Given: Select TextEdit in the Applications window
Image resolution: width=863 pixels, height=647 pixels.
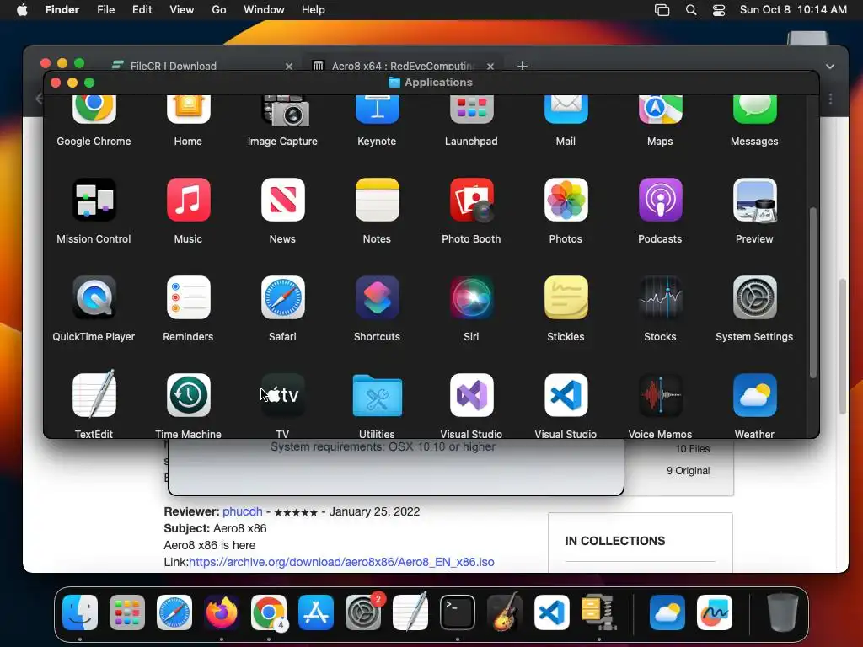Looking at the screenshot, I should click(x=94, y=394).
